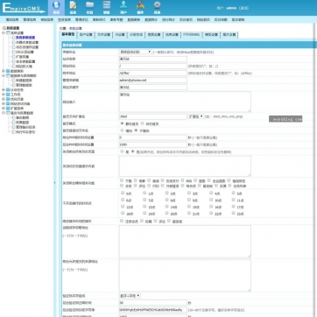Open the 栏目 folder icon in header
Image resolution: width=317 pixels, height=317 pixels.
(89, 7)
